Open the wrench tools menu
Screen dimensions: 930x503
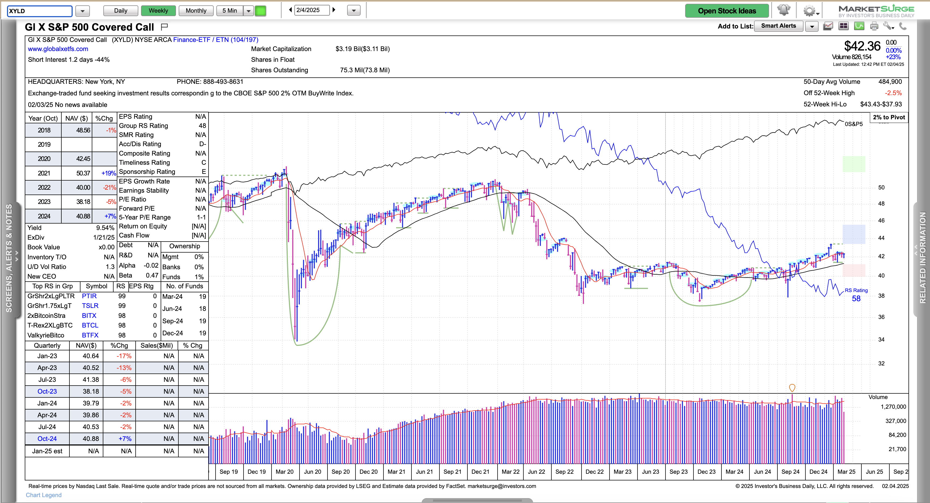tap(889, 26)
